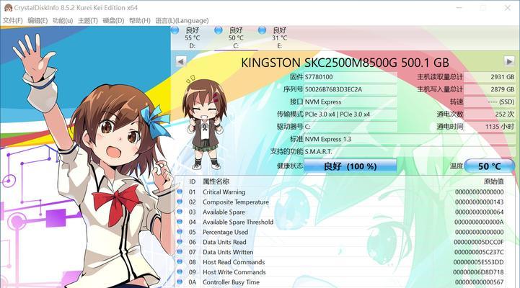The image size is (520, 288).
Task: Click the 属性名称 column header
Action: (216, 181)
